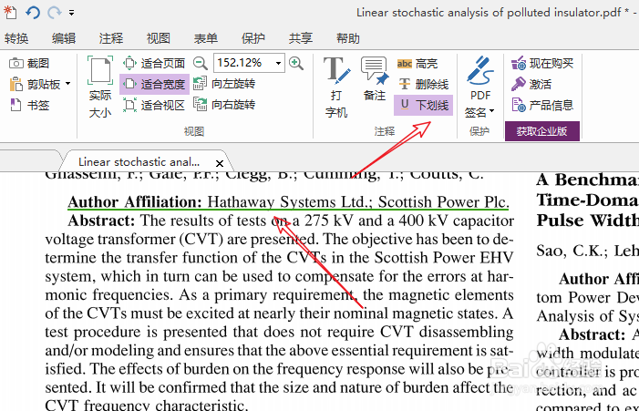The height and width of the screenshot is (411, 639).
Task: Rotate view with 向左旋转
Action: [x=224, y=84]
